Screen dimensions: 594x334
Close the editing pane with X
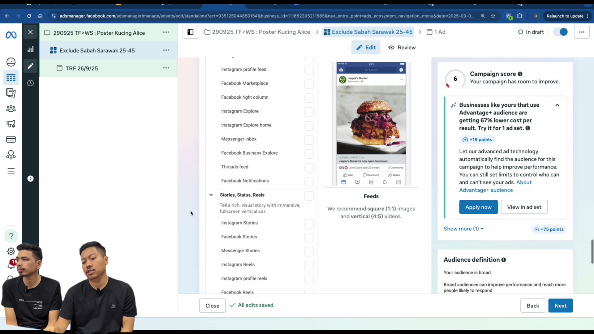click(x=30, y=32)
